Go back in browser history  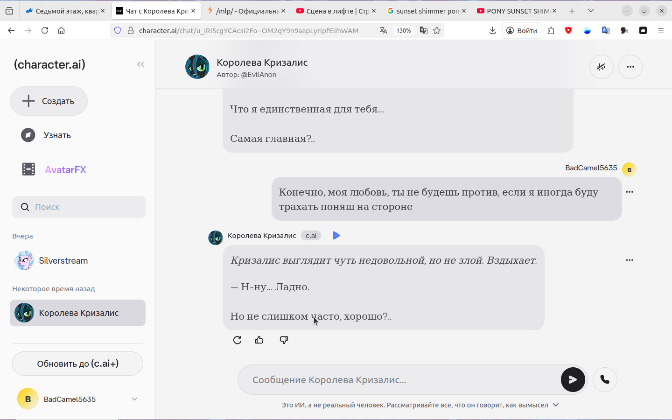11,30
